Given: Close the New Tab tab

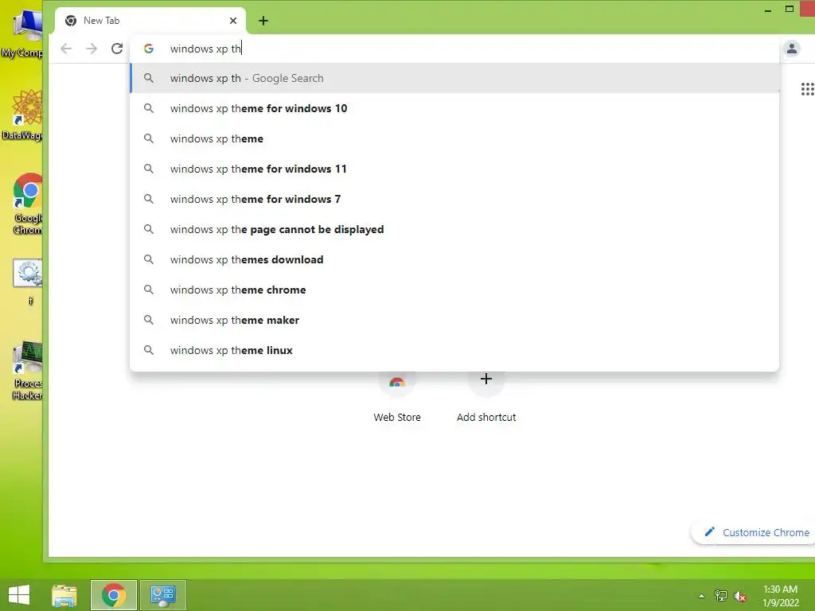Looking at the screenshot, I should point(233,21).
